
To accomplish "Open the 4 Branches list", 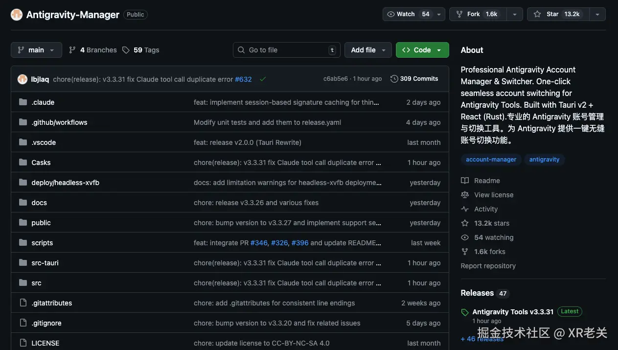I will 93,50.
